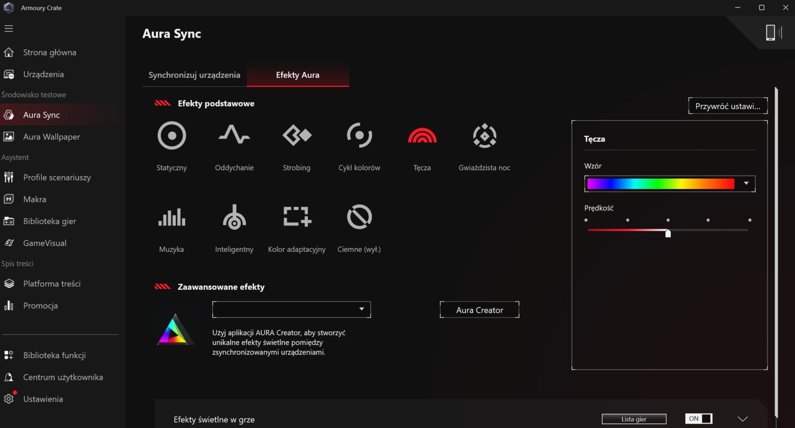Image resolution: width=795 pixels, height=428 pixels.
Task: Select the Cykl kolorów effect
Action: point(359,135)
